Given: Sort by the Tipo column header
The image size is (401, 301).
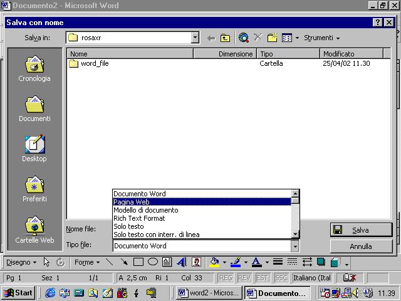Looking at the screenshot, I should [x=288, y=54].
